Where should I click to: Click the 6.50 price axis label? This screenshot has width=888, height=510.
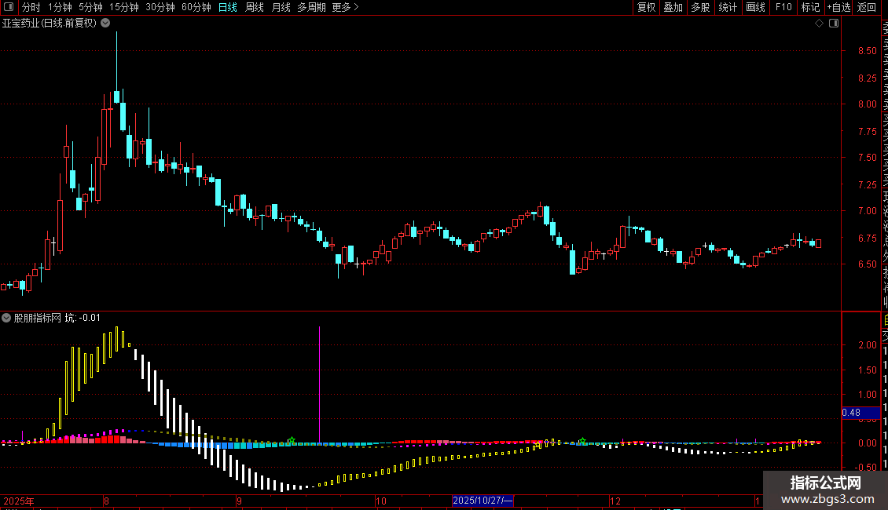[867, 264]
